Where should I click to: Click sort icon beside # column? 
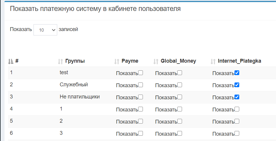point(11,61)
